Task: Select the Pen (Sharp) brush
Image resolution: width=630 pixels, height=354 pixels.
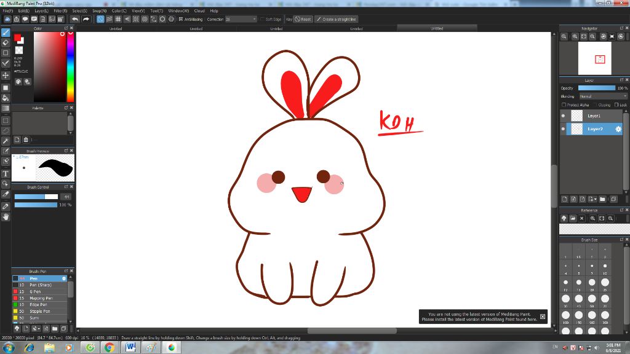Action: [x=40, y=285]
